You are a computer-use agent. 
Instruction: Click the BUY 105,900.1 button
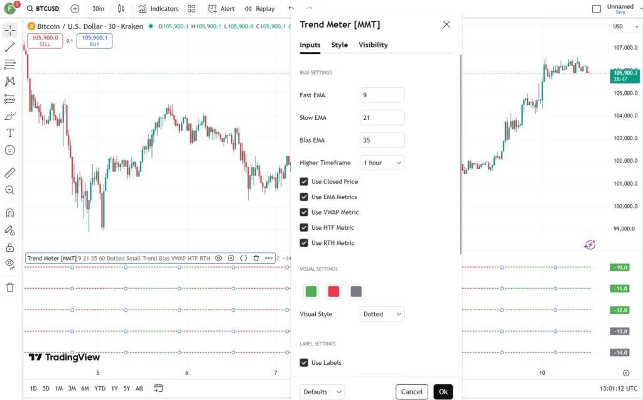(x=95, y=41)
